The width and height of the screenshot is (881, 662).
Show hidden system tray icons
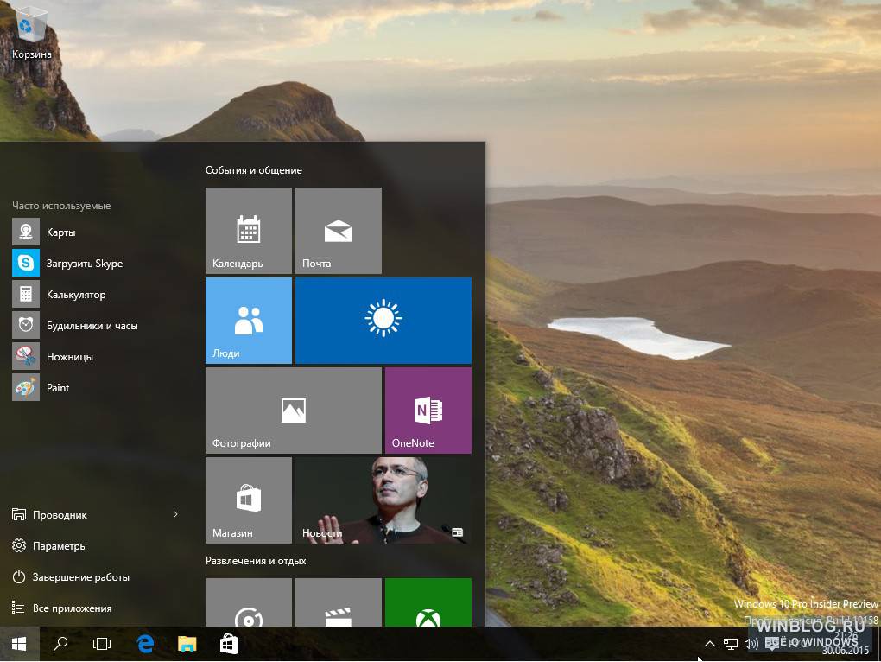pos(710,644)
